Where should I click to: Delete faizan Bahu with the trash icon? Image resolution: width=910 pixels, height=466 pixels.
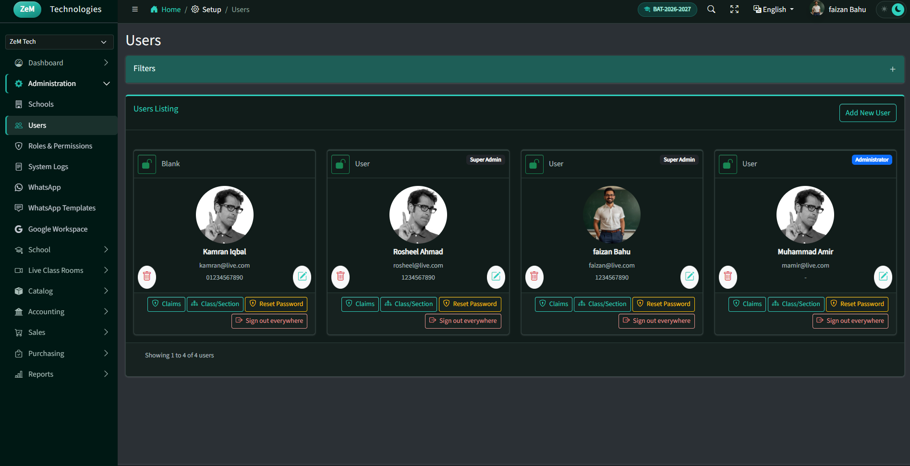(534, 277)
